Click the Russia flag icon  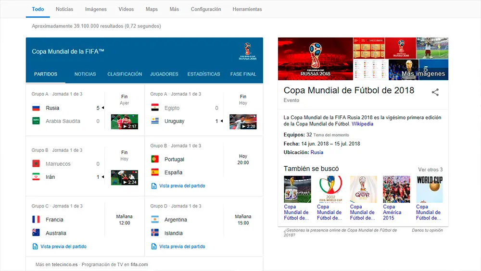36,108
